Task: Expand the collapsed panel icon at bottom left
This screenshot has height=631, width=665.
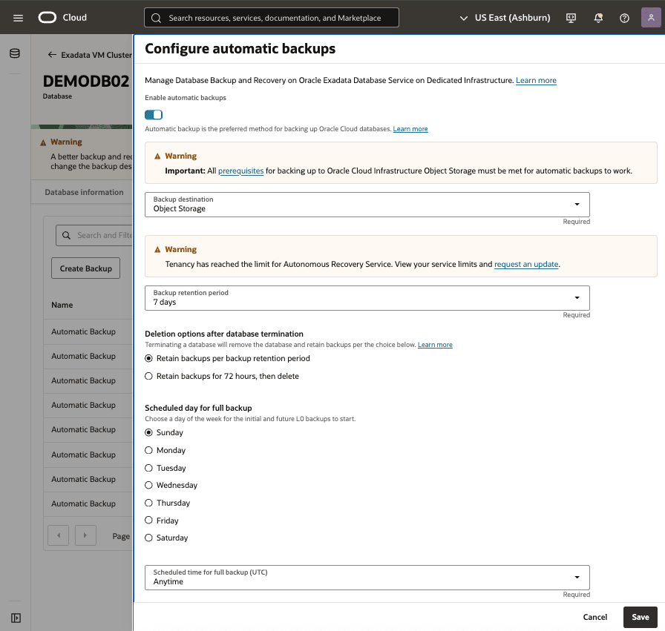Action: 15,618
